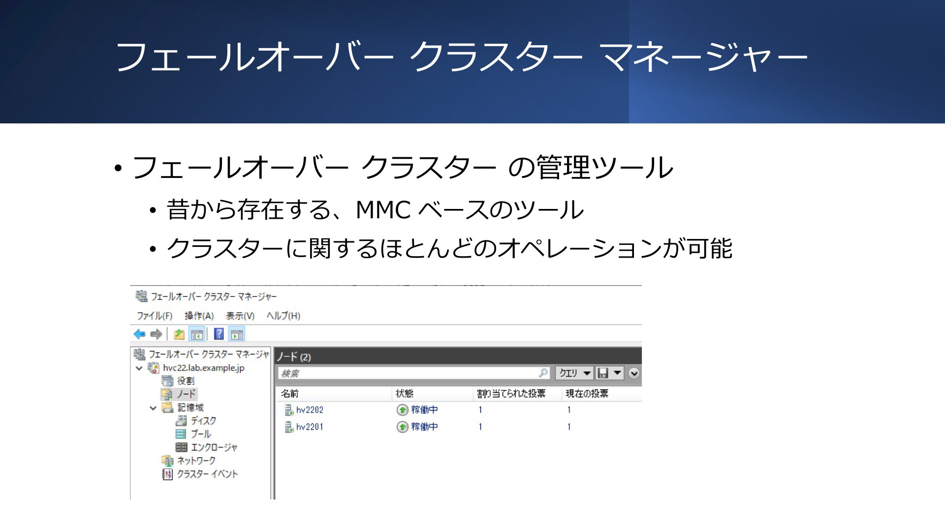Viewport: 945px width, 531px height.
Task: Click the ノード nodes icon in tree
Action: point(167,394)
